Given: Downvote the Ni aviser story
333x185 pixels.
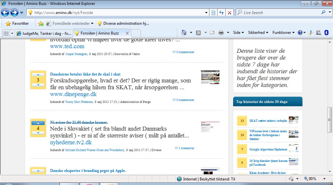Looking at the screenshot, I should click(x=38, y=133).
